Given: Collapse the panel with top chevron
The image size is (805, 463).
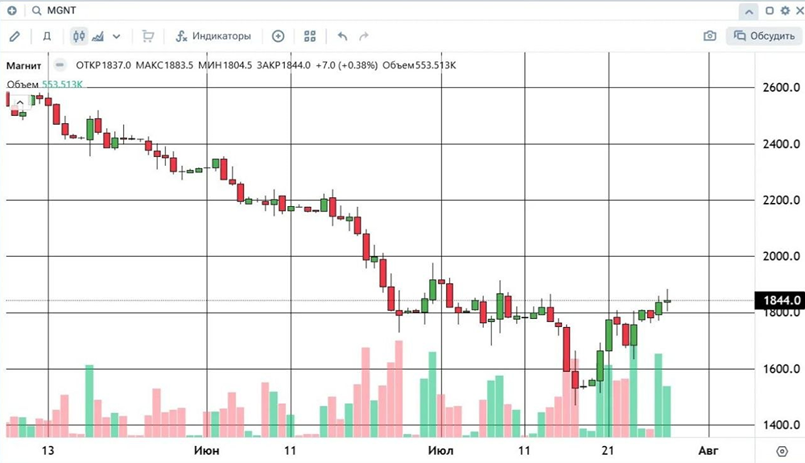Looking at the screenshot, I should tap(749, 11).
